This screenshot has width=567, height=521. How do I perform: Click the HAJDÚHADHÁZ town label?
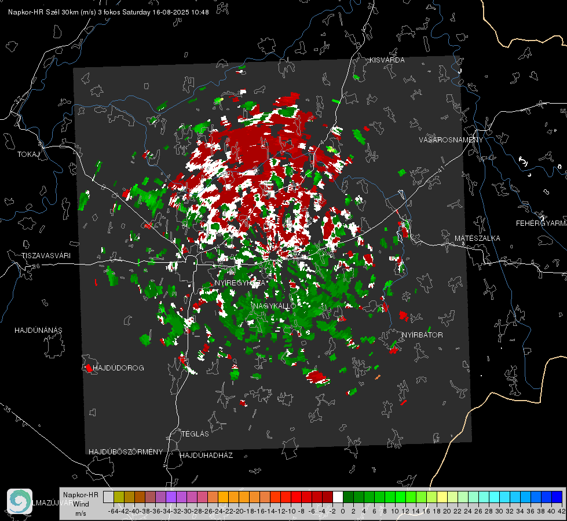[207, 456]
